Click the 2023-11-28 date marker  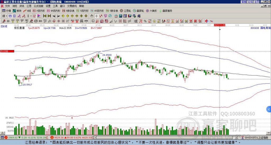219,25
